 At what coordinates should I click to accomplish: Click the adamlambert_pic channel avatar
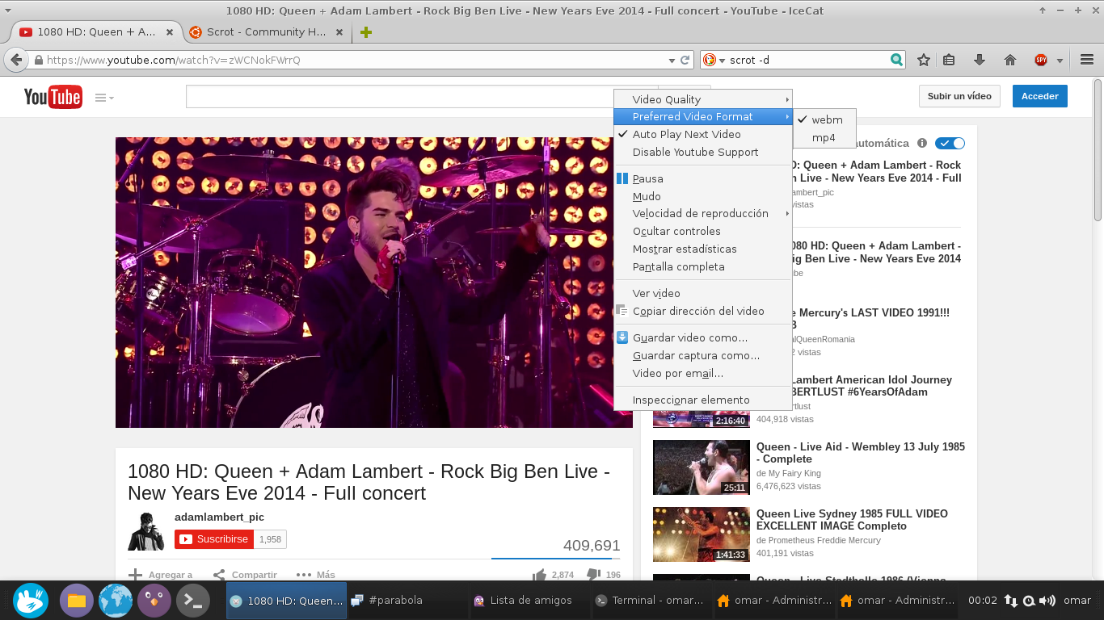click(x=146, y=531)
